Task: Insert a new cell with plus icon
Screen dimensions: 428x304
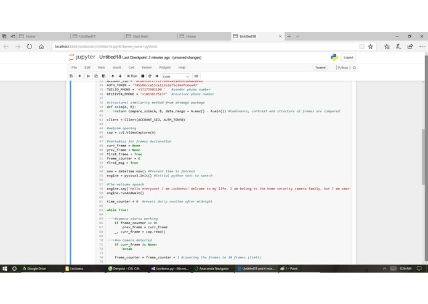Action: pyautogui.click(x=79, y=76)
